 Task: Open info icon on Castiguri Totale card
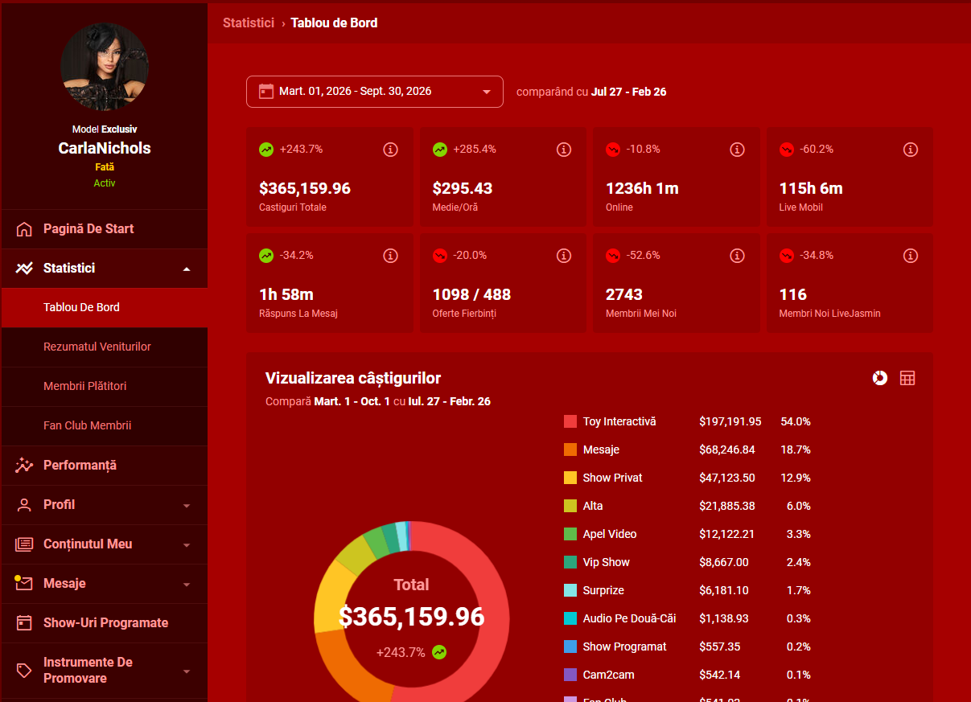[390, 150]
